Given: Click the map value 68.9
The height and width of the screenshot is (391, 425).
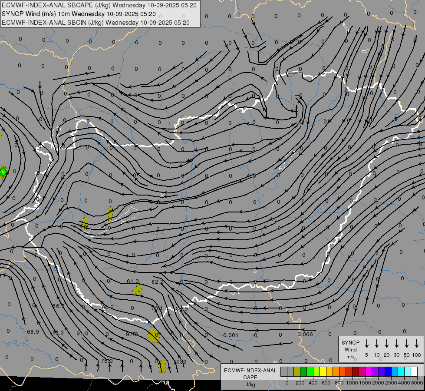Looking at the screenshot, I should [33, 331].
